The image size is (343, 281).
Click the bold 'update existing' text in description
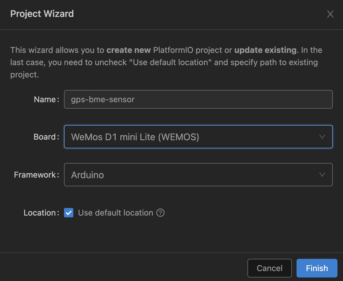point(265,50)
